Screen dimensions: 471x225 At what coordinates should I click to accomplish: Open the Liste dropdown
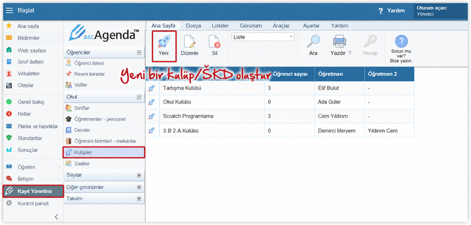[x=263, y=37]
